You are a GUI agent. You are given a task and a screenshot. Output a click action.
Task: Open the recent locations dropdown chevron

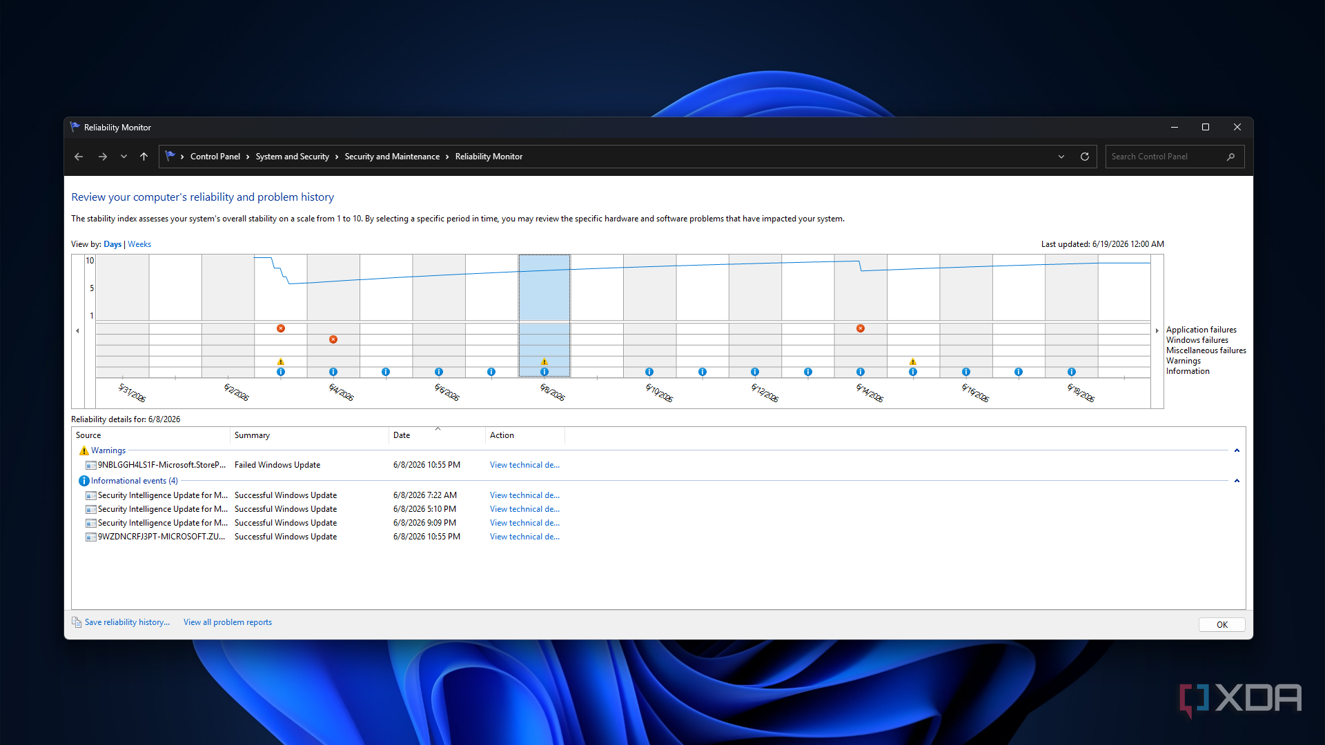(x=124, y=157)
